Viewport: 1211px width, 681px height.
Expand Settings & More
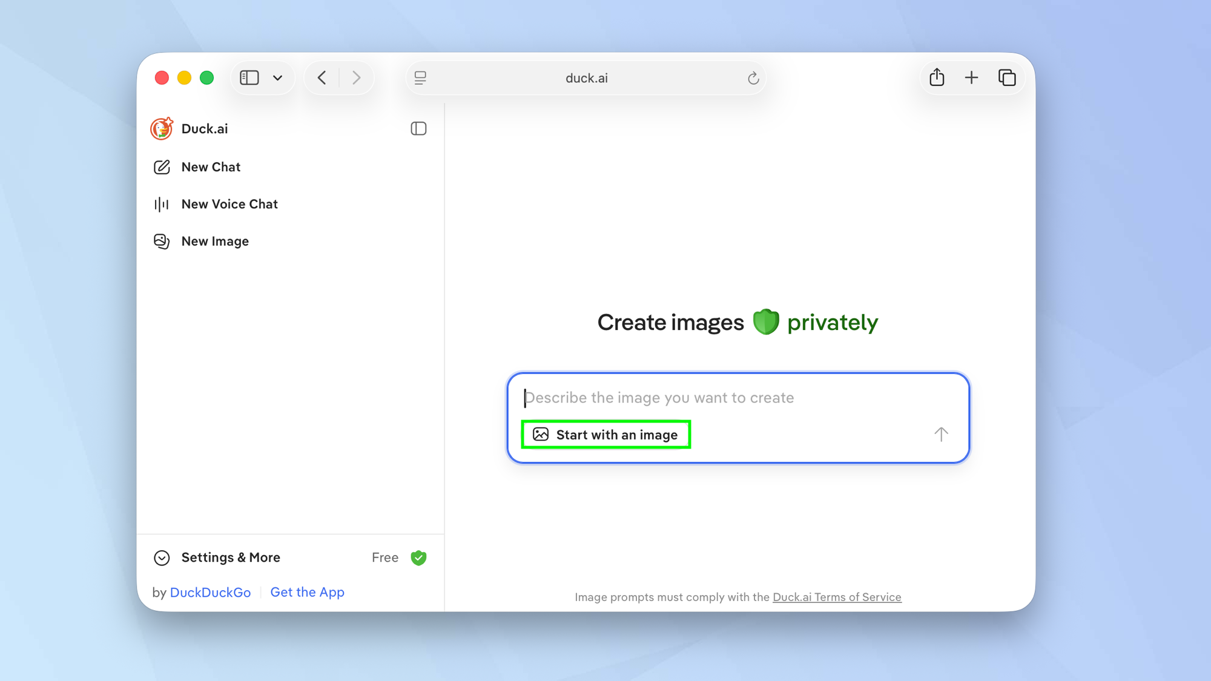coord(231,557)
